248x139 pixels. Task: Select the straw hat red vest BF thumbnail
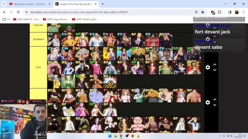coord(152,68)
